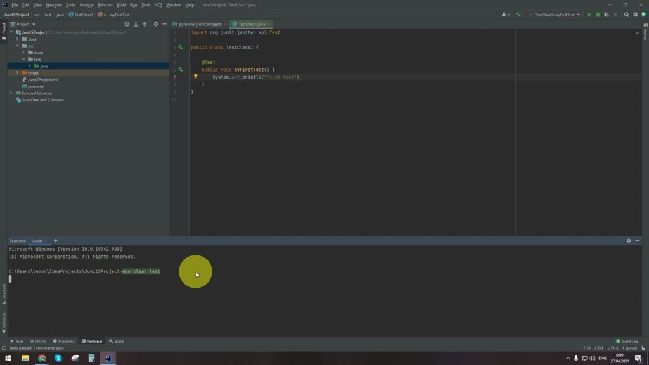
Task: Hide the Terminal panel
Action: tap(638, 240)
